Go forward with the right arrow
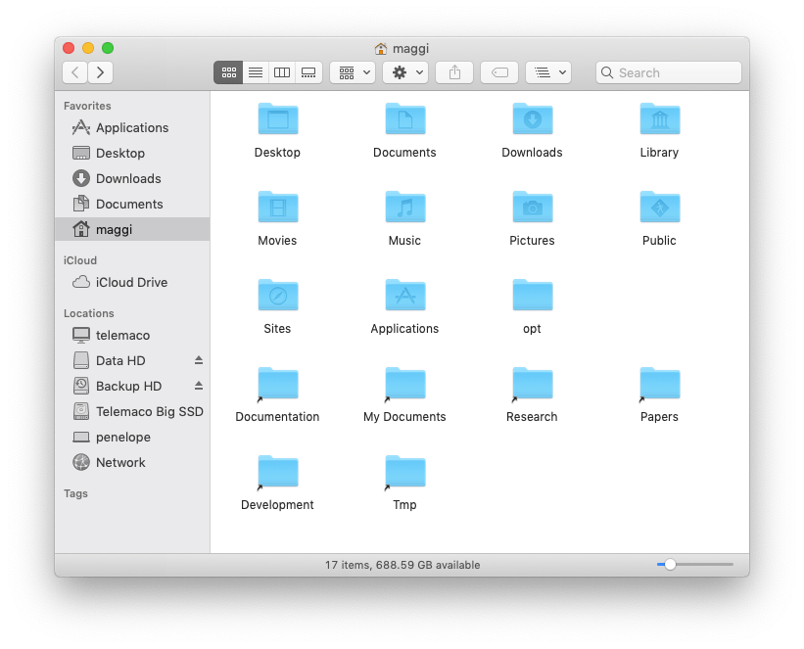 coord(101,72)
